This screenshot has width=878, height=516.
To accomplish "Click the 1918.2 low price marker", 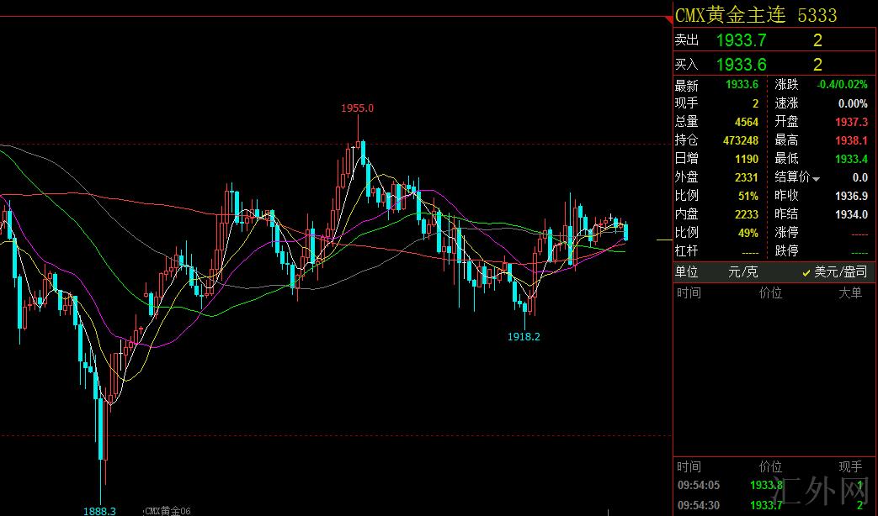I will (524, 336).
